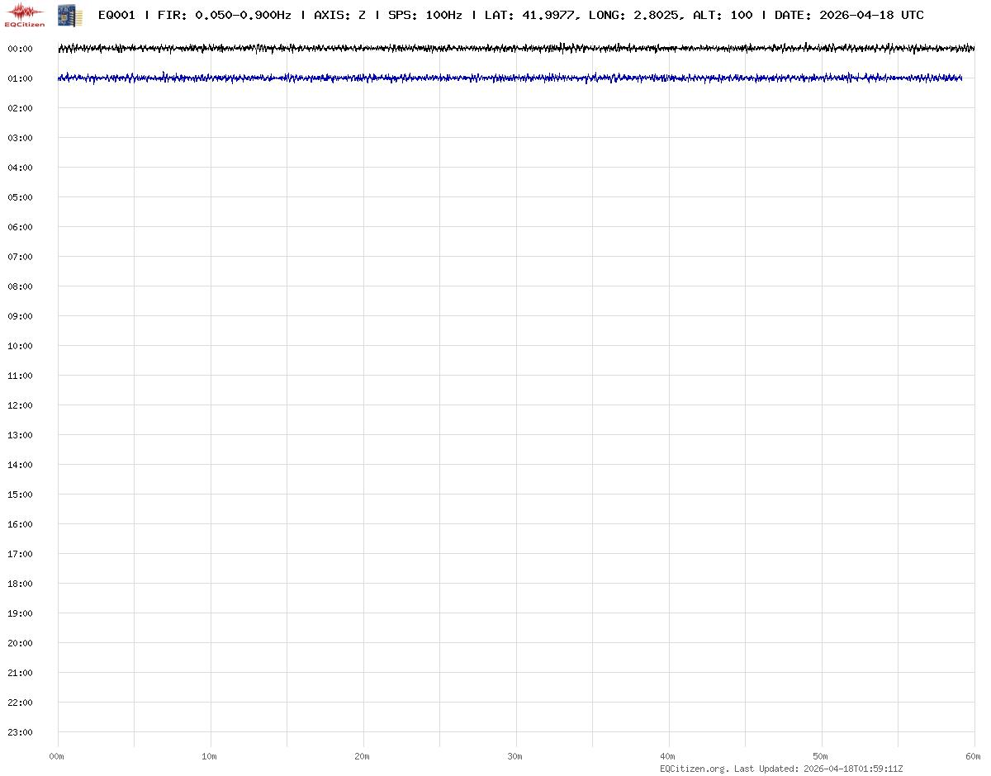
Task: Click the AXIS: Z label
Action: 339,15
